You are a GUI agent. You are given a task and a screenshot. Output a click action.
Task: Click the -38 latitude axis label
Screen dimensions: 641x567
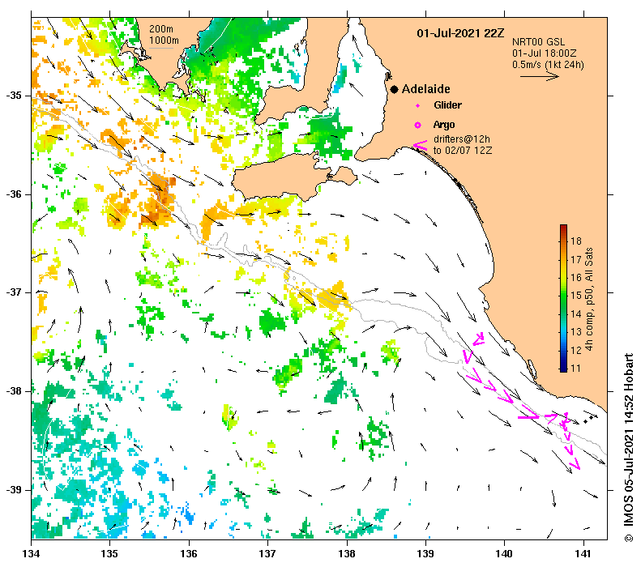13,391
